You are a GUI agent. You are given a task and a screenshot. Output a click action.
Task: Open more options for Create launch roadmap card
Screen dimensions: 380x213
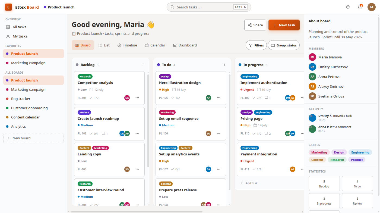[137, 133]
